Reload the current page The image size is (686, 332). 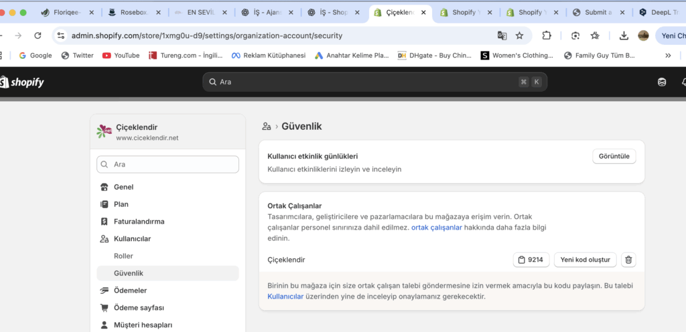(38, 36)
